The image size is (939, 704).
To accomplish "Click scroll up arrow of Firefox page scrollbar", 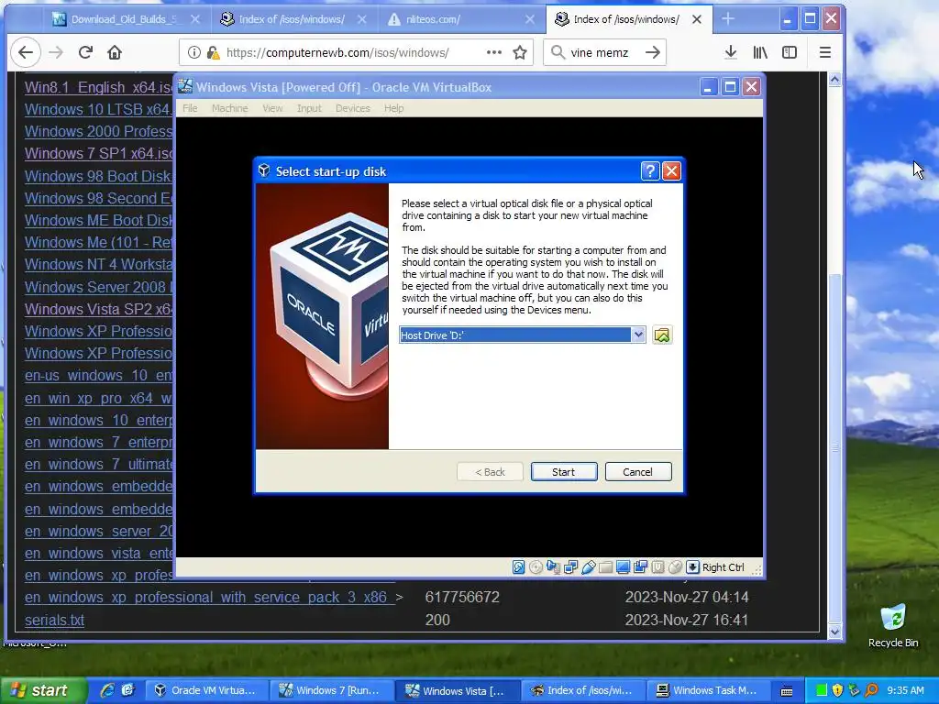I will pos(834,79).
